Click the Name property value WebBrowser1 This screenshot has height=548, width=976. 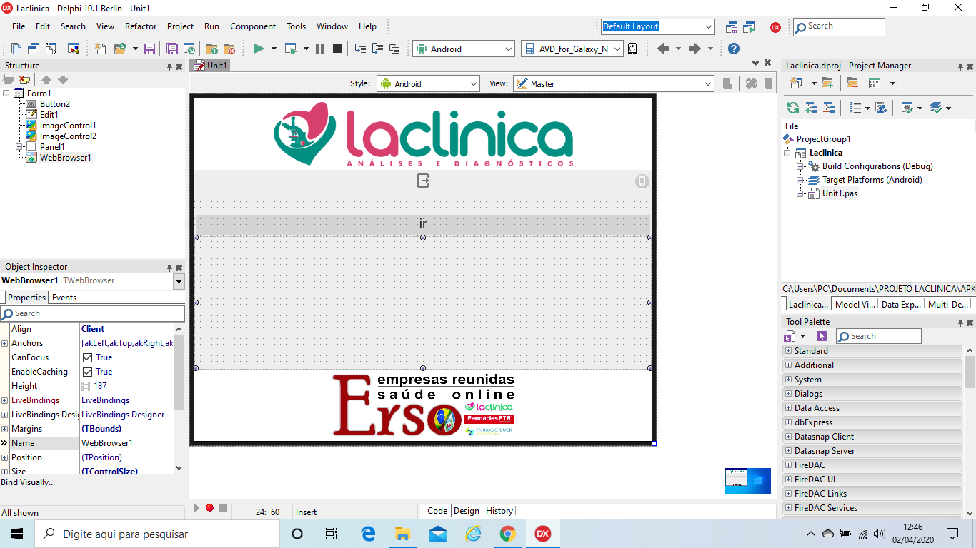(x=126, y=443)
